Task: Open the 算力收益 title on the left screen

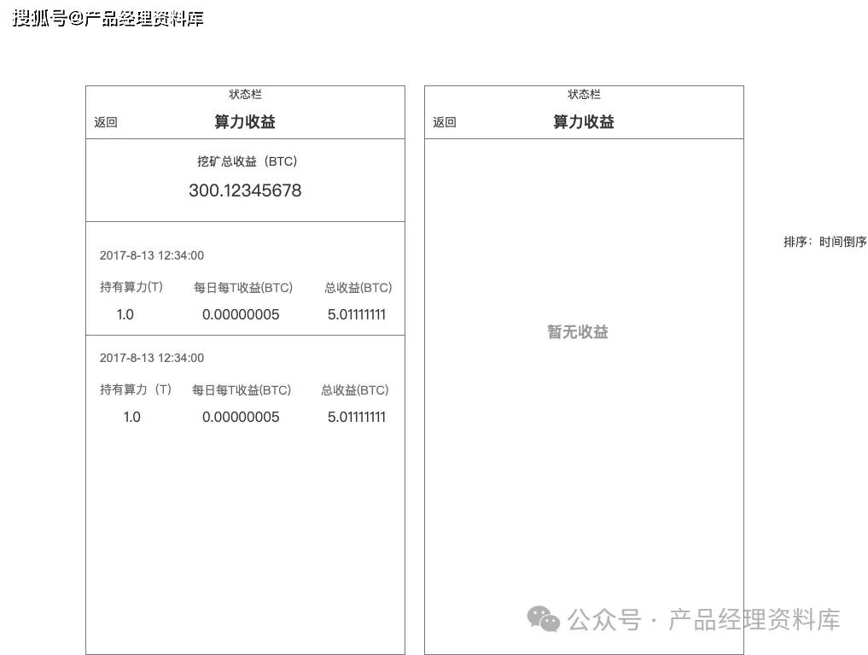Action: (x=245, y=122)
